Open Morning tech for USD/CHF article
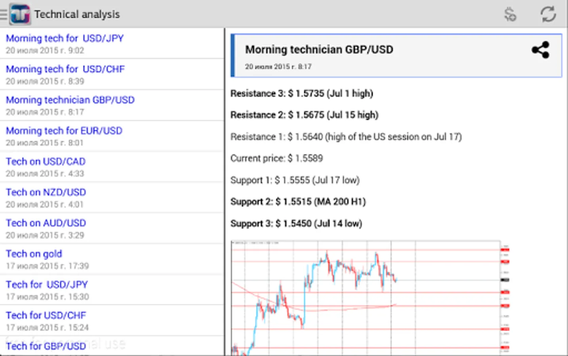This screenshot has height=356, width=568. click(65, 69)
